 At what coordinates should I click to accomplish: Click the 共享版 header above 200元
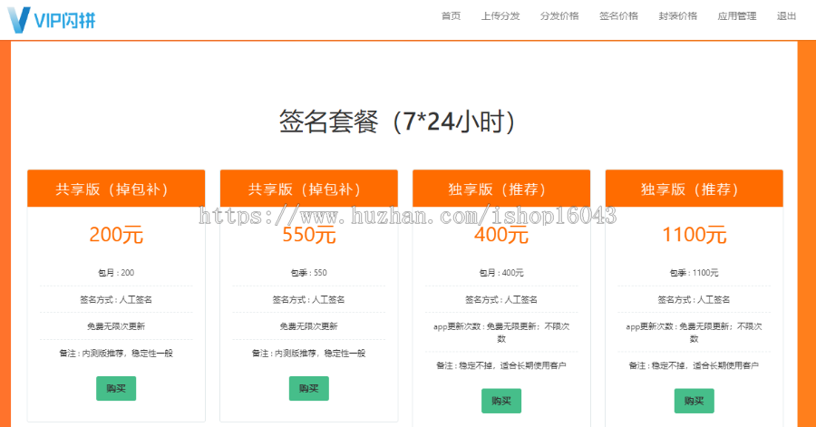(x=116, y=189)
